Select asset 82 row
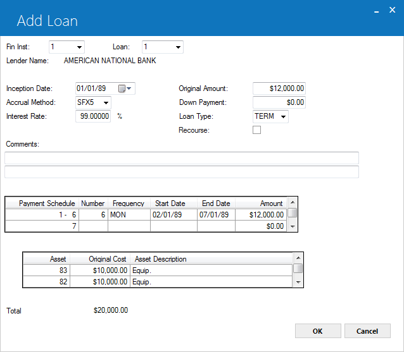This screenshot has height=352, width=404. coord(158,282)
